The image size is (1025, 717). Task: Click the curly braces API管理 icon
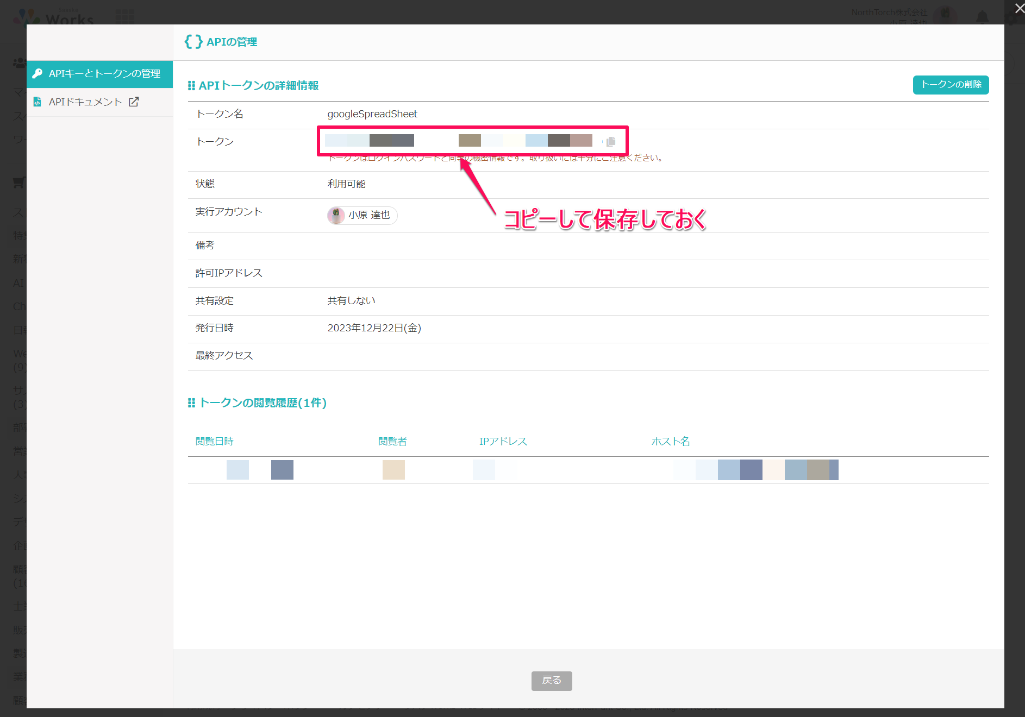coord(193,42)
